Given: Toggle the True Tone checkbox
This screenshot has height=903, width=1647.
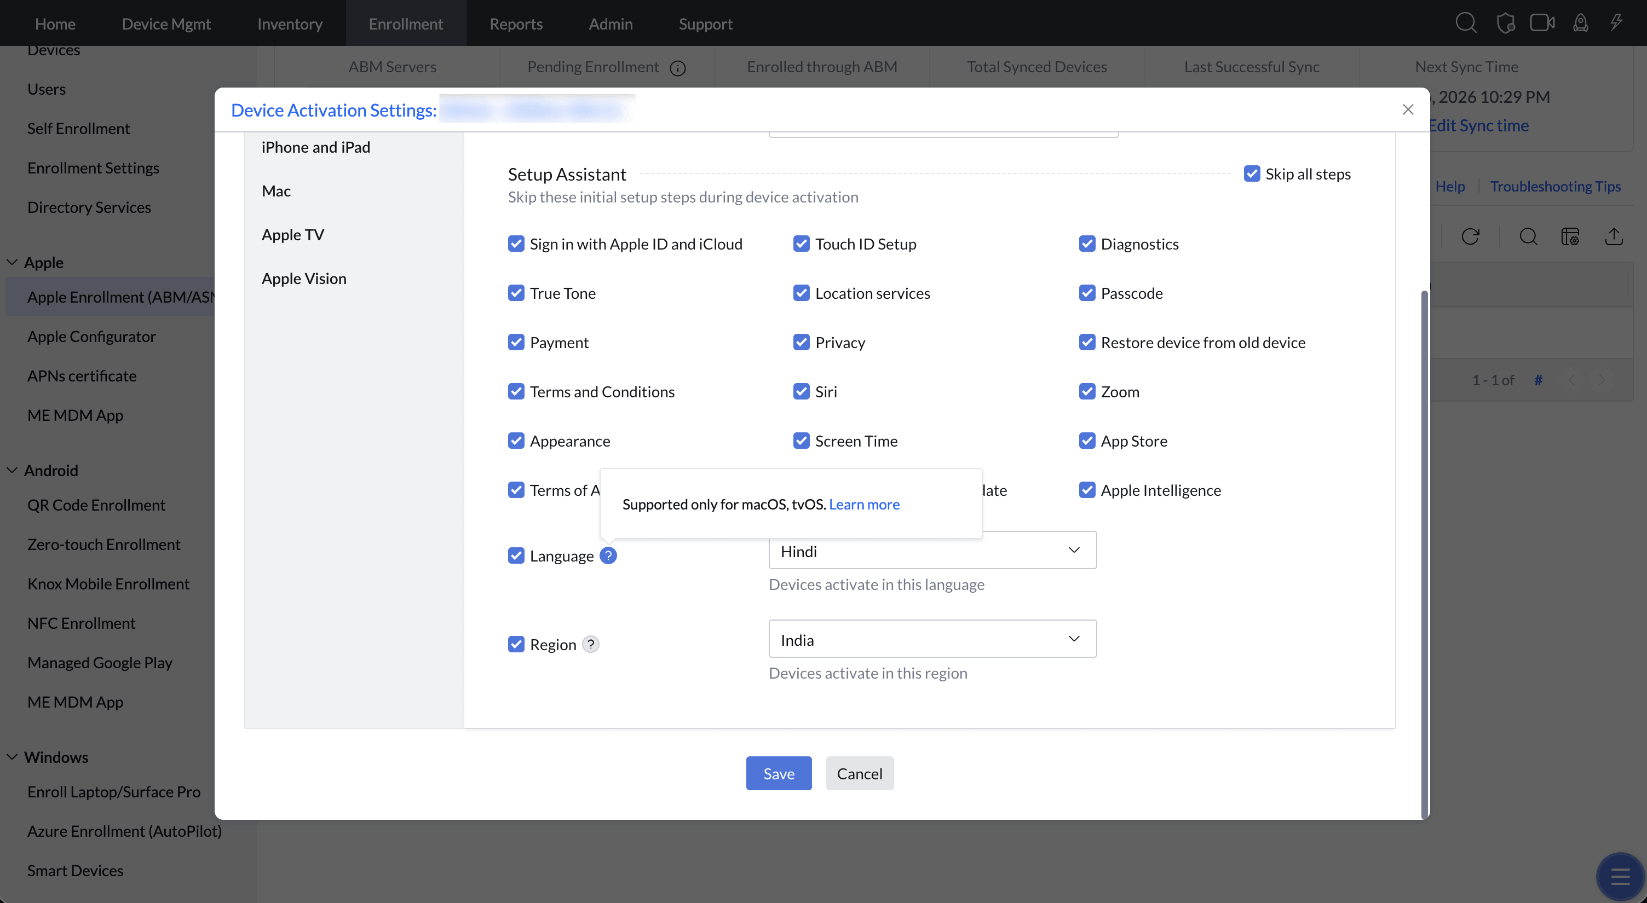Looking at the screenshot, I should coord(516,293).
